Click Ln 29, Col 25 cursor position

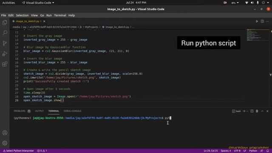pos(211,151)
